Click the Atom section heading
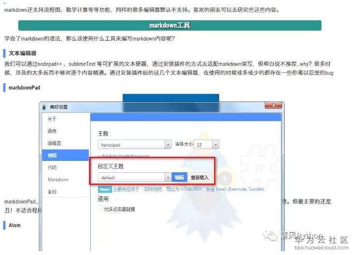Image resolution: width=355 pixels, height=255 pixels. click(x=14, y=225)
